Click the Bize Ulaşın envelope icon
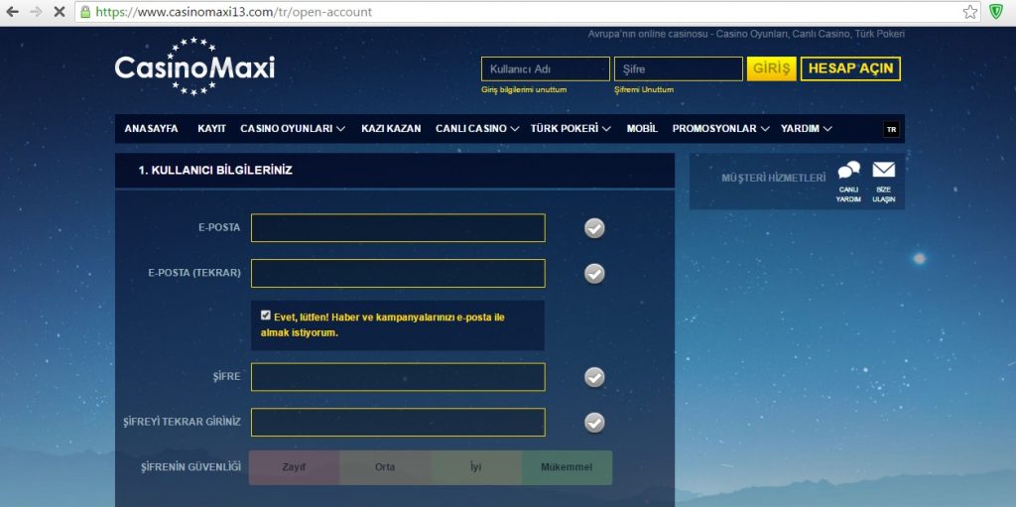 point(883,170)
